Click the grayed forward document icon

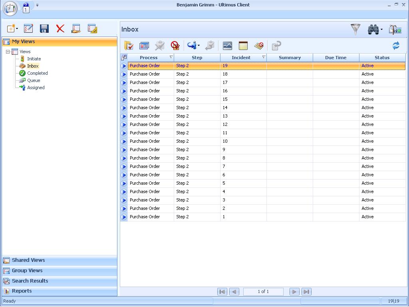click(x=276, y=46)
